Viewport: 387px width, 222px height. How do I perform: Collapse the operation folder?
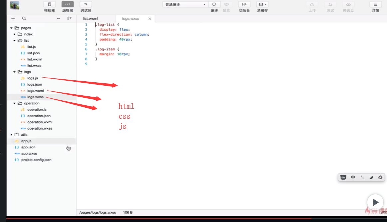(15, 103)
